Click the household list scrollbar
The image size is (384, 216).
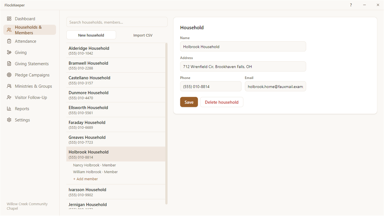coord(166,124)
